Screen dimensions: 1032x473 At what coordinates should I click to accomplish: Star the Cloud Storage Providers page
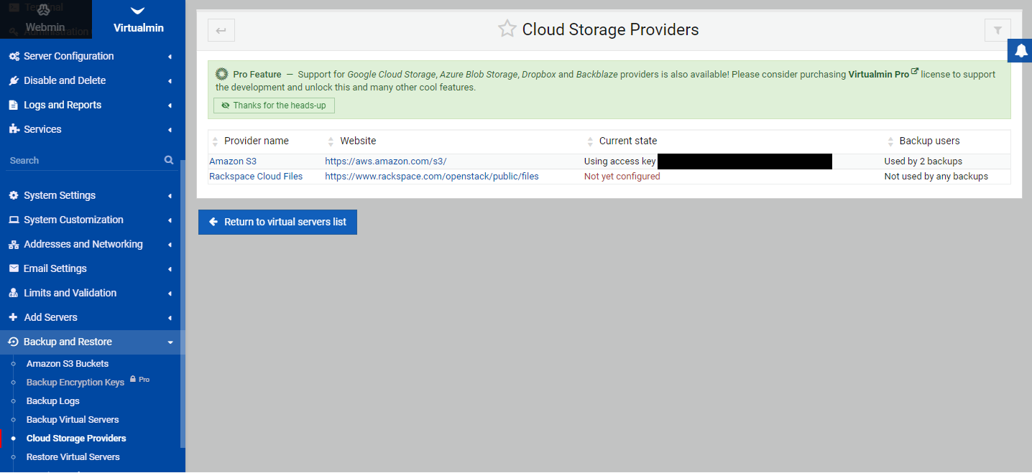point(507,29)
